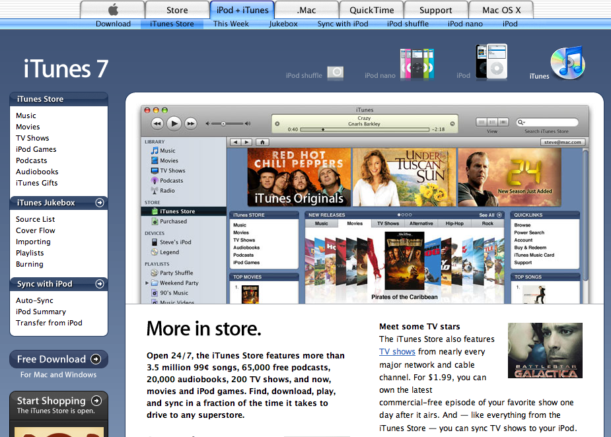
Task: Click the Music library icon in iTunes sidebar
Action: click(x=155, y=151)
